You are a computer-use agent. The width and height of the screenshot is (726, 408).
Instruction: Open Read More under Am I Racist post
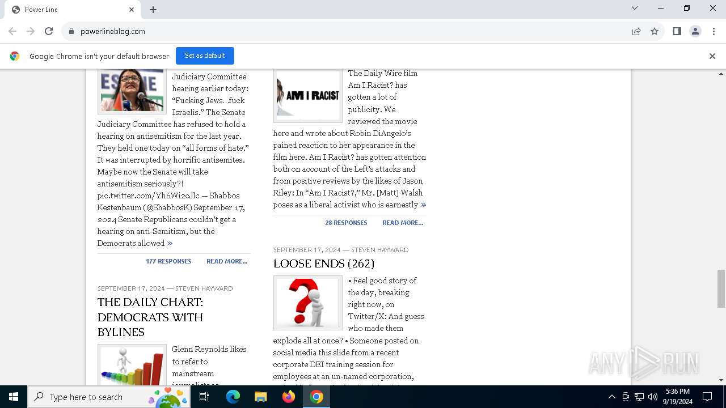[403, 223]
